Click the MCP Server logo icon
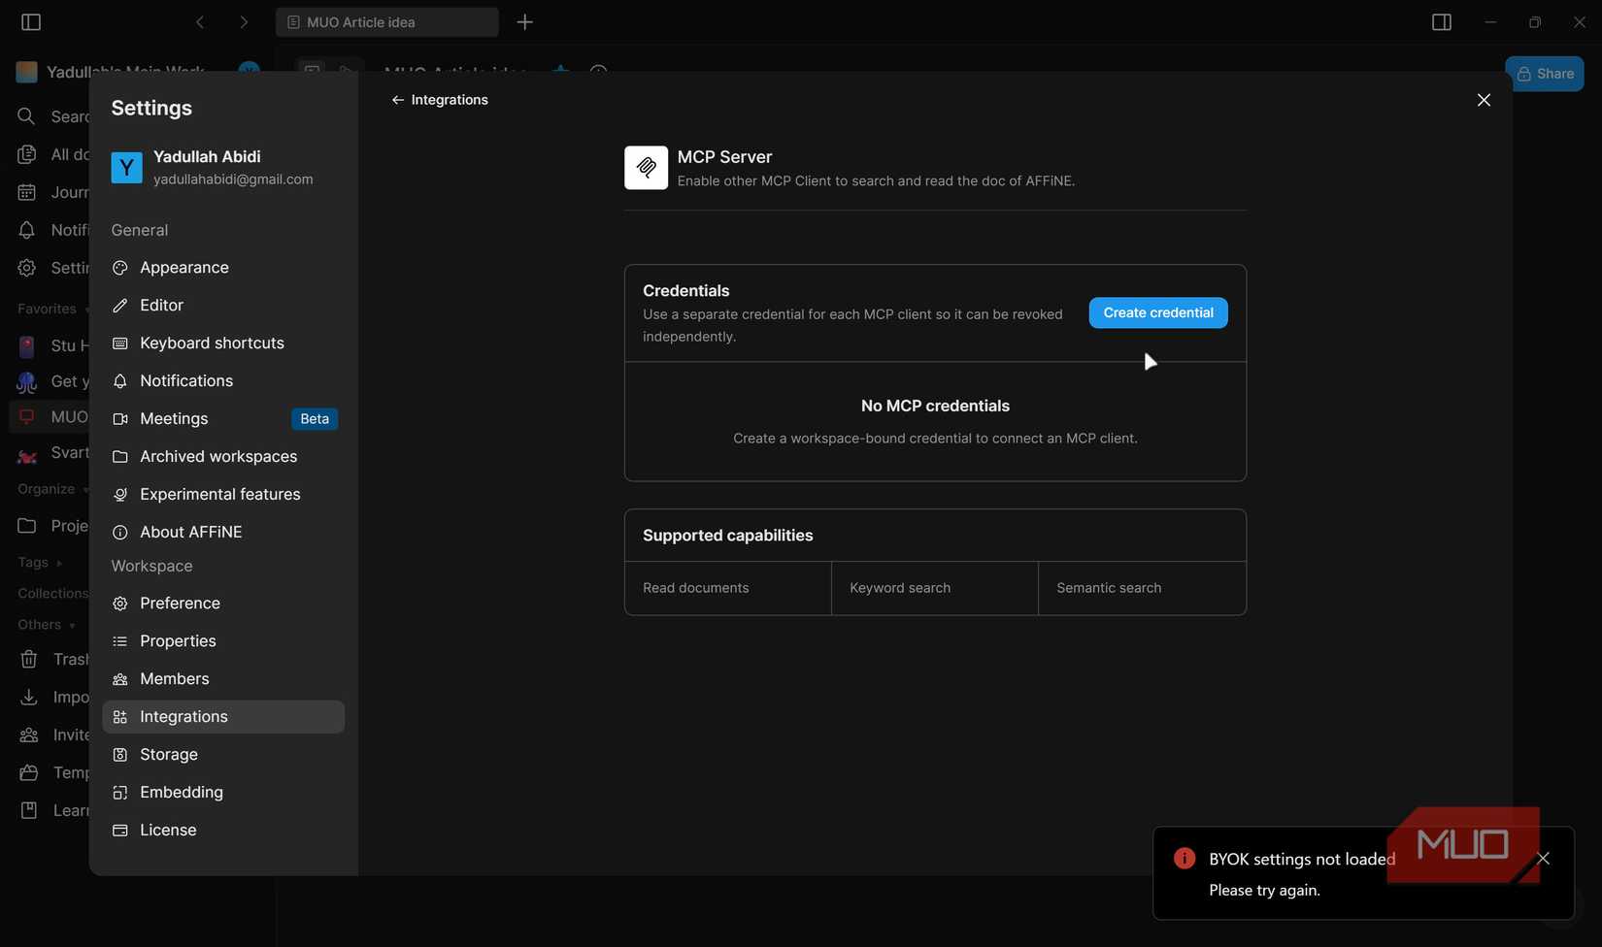The image size is (1602, 947). coord(646,168)
